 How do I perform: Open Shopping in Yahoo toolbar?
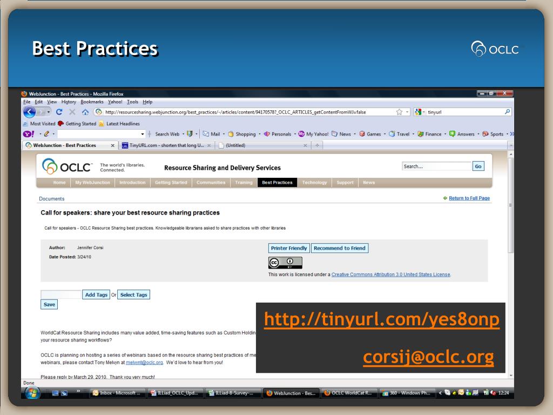[x=242, y=134]
